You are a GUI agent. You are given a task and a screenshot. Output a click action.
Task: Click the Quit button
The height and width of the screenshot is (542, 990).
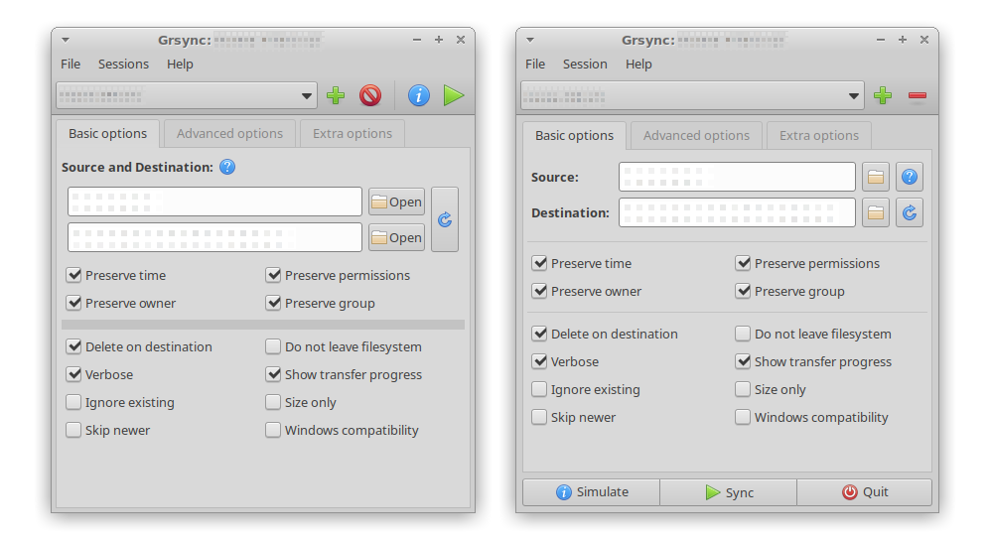[x=864, y=492]
